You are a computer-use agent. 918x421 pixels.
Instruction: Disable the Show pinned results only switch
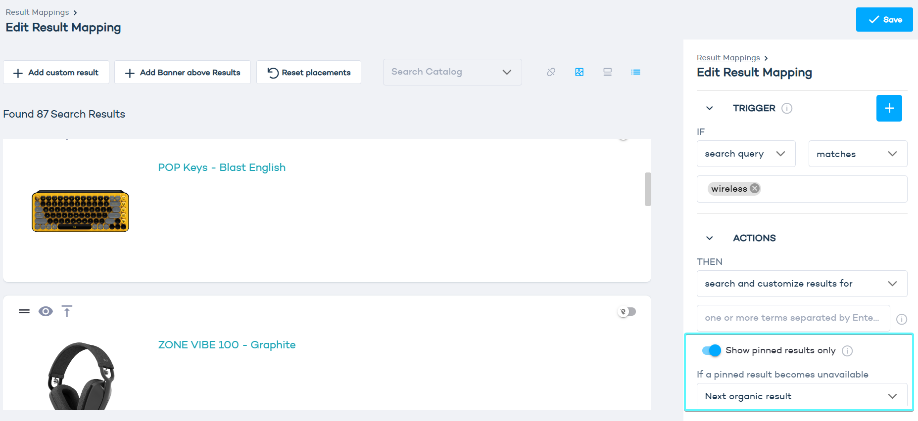coord(712,350)
